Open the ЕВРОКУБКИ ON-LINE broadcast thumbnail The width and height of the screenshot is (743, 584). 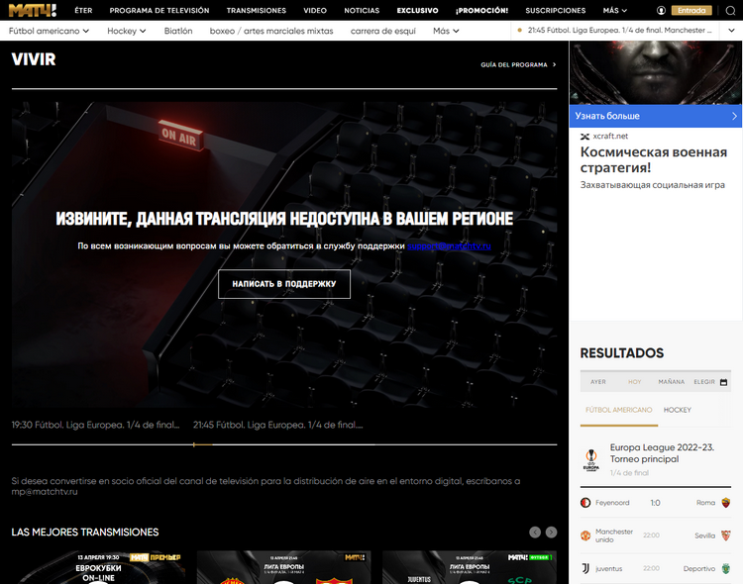pyautogui.click(x=98, y=567)
